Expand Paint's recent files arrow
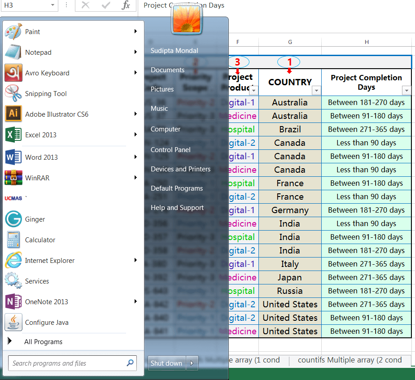Viewport: 415px width, 380px height. (135, 31)
